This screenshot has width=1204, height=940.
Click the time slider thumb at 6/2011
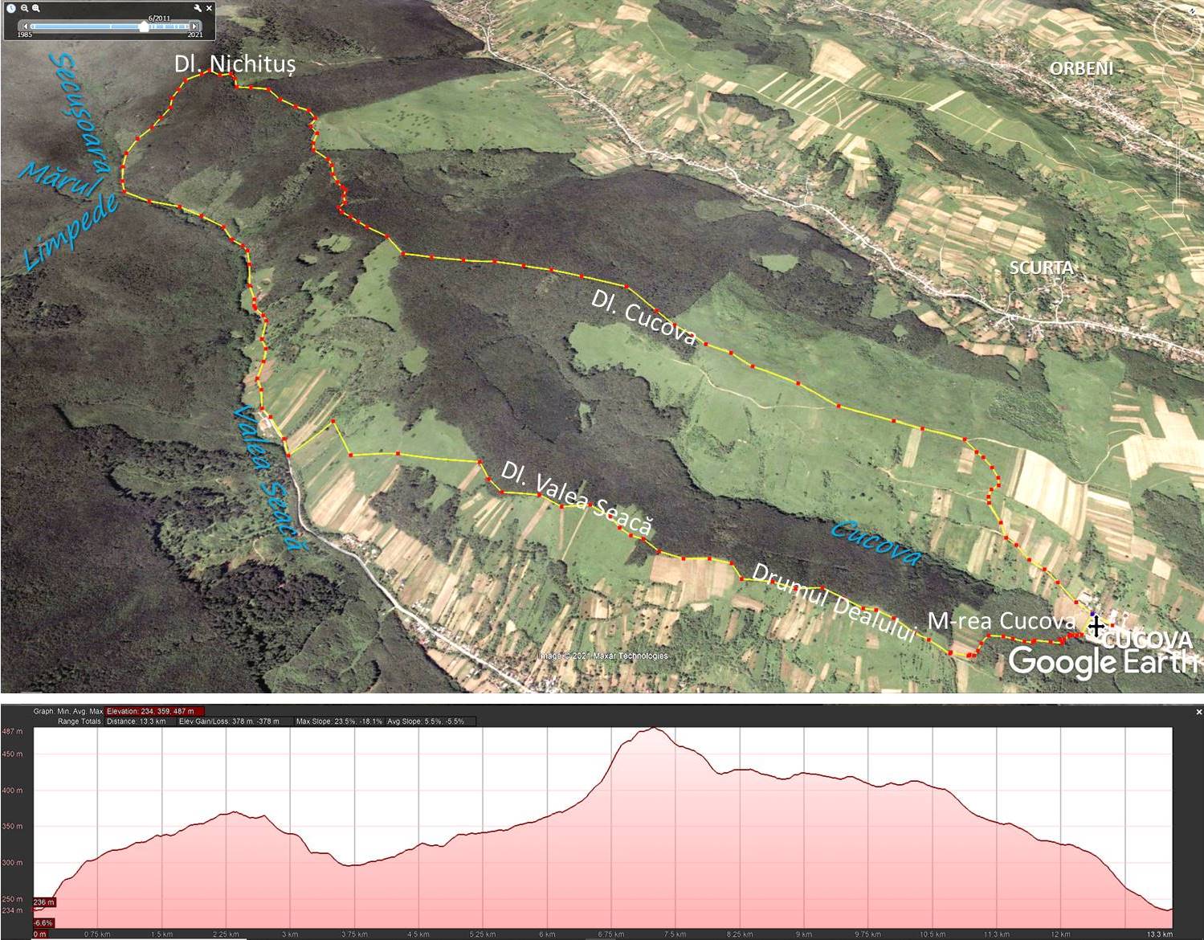coord(144,27)
